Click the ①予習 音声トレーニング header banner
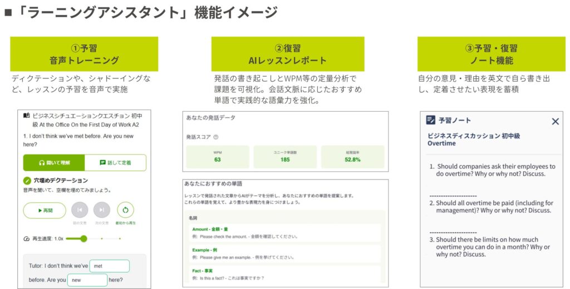 [84, 54]
